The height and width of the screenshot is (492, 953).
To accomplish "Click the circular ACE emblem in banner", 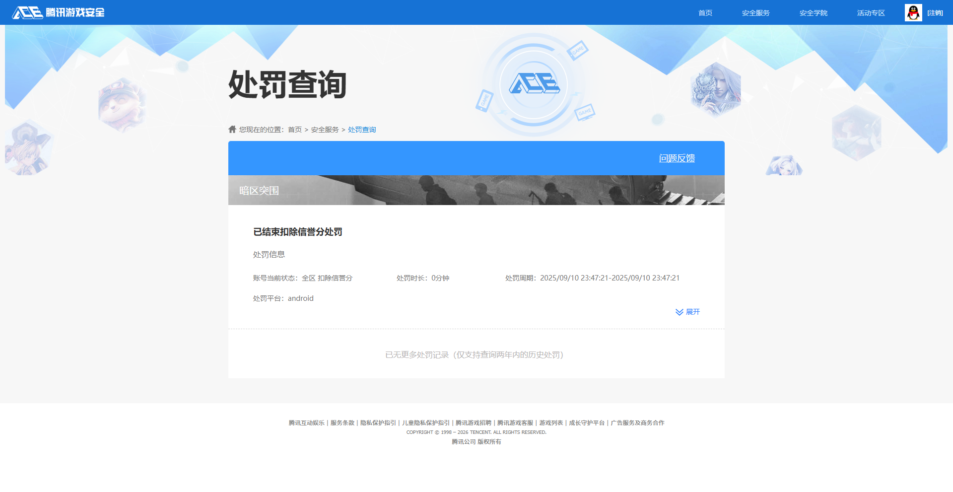I will point(534,84).
